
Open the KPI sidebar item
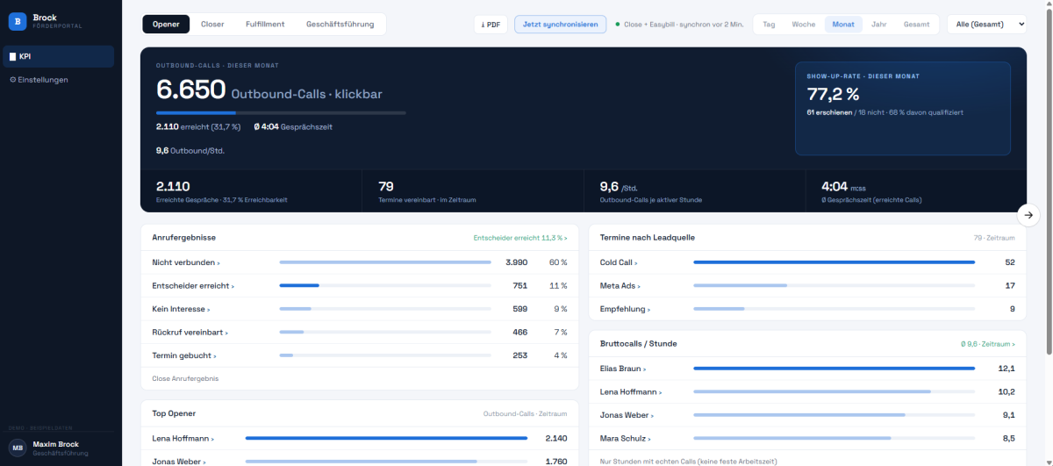[58, 57]
